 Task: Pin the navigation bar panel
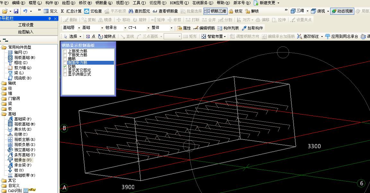click(49, 19)
